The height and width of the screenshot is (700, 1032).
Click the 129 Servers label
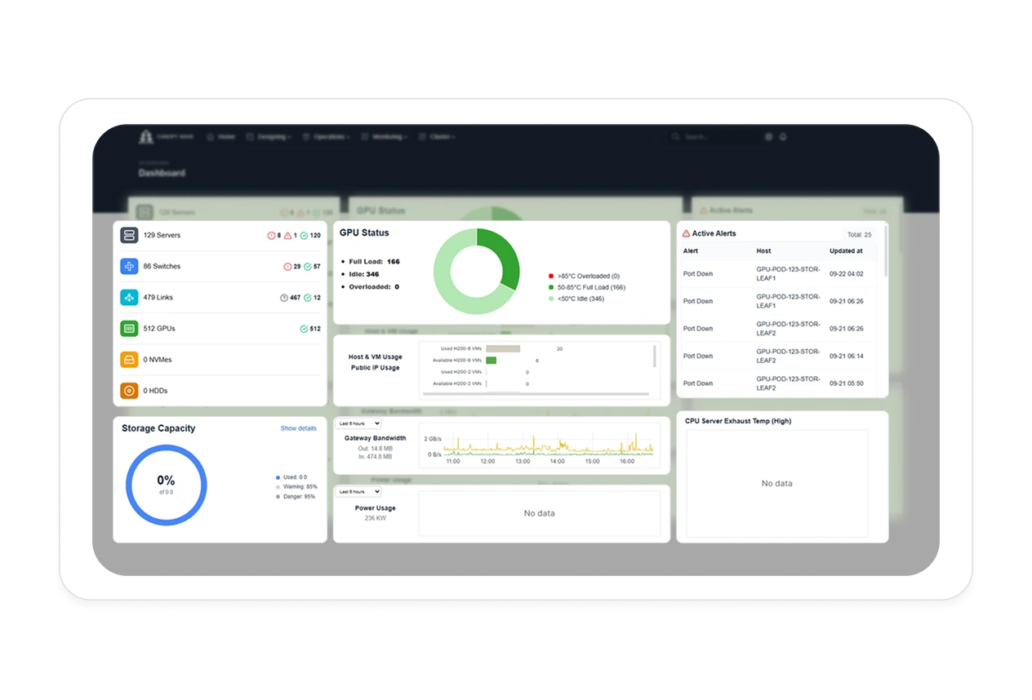pos(162,236)
